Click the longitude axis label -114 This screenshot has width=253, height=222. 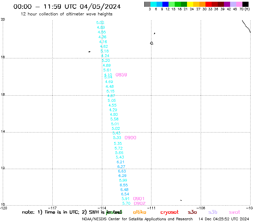coord(102,208)
